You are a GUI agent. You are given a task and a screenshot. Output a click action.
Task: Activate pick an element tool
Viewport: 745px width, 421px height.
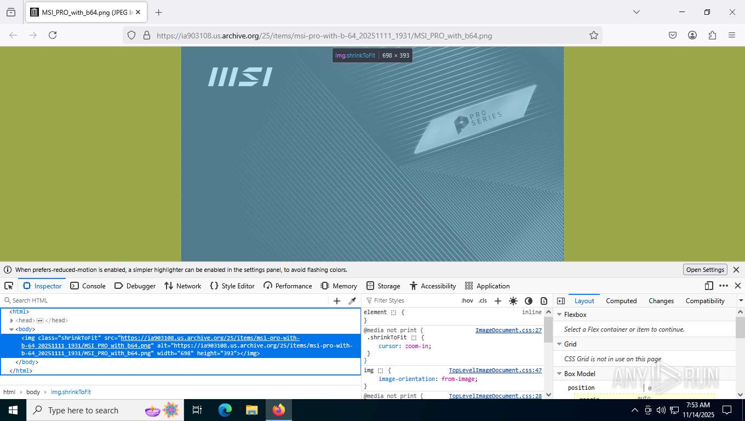9,286
